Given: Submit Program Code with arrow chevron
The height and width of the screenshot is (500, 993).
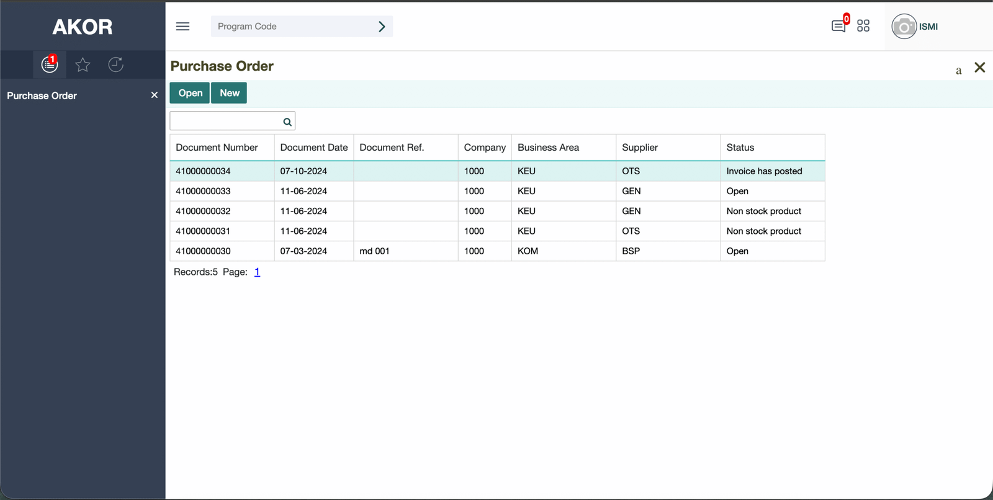Looking at the screenshot, I should click(x=382, y=26).
